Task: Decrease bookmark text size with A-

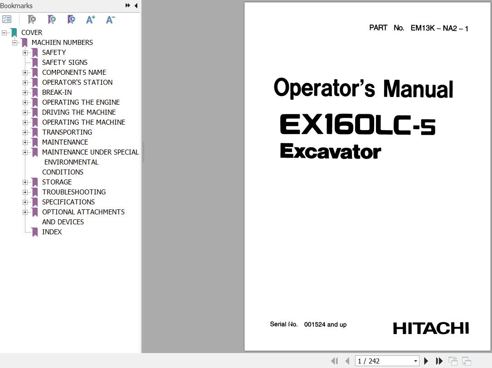Action: pos(111,19)
